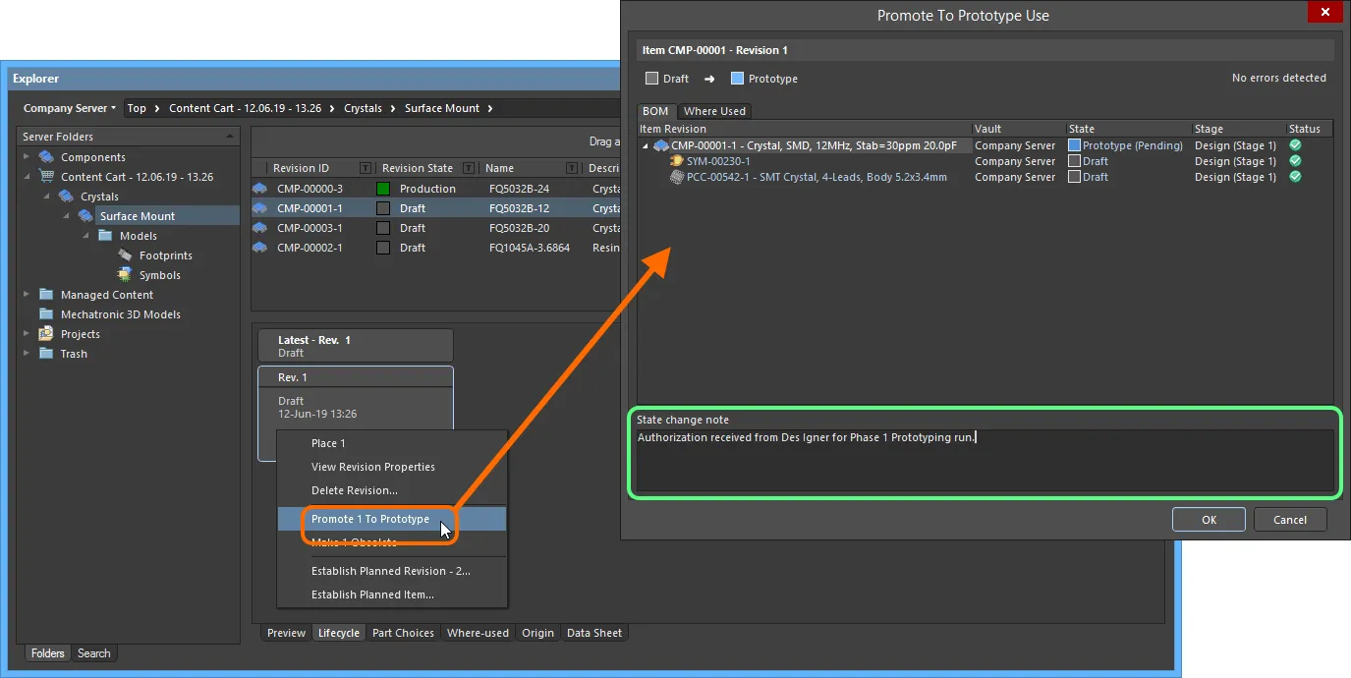Expand the Components tree node

pyautogui.click(x=28, y=157)
